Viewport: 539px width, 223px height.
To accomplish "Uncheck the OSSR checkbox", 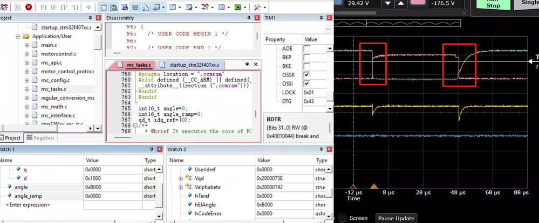I will [x=306, y=74].
